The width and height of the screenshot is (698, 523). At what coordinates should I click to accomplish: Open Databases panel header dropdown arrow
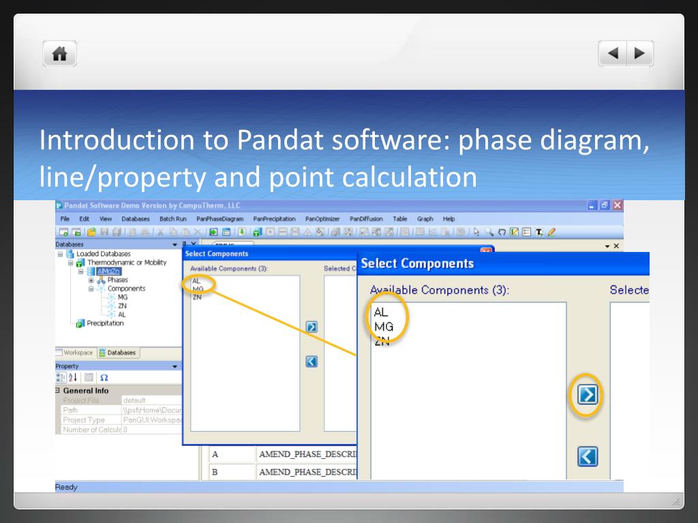coord(174,244)
